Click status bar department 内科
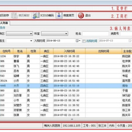The image size is (132, 132). 112,125
